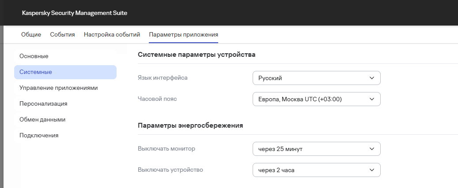This screenshot has width=458, height=188.
Task: Open the Управление приложениями section
Action: pyautogui.click(x=58, y=88)
